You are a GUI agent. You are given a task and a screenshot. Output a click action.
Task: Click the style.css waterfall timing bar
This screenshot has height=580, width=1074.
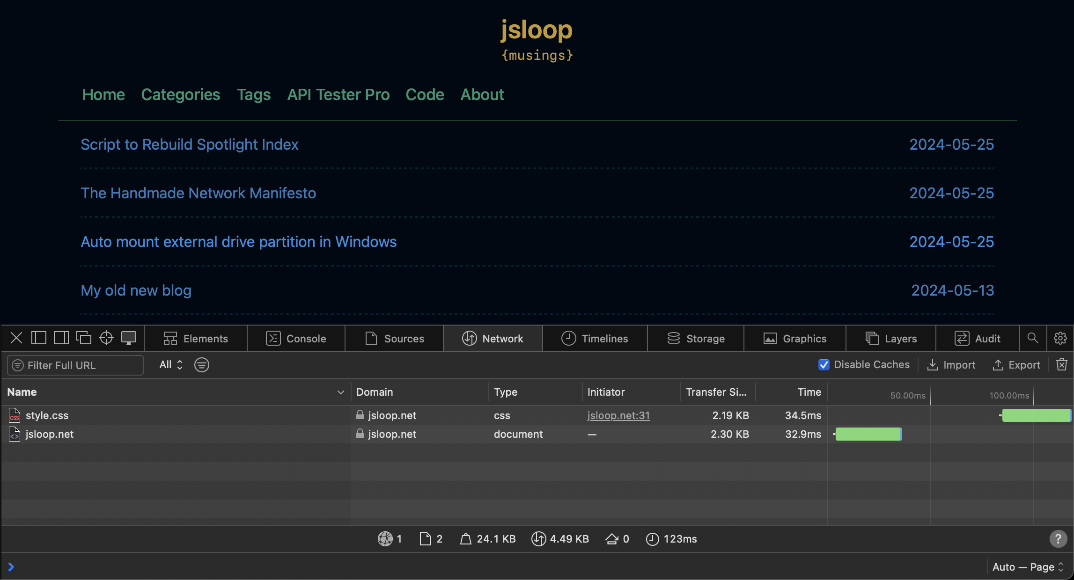pos(1036,415)
